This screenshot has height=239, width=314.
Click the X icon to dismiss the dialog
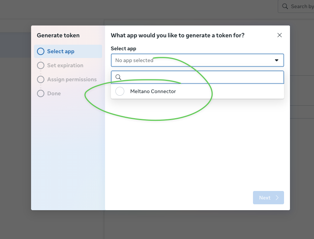pyautogui.click(x=280, y=35)
